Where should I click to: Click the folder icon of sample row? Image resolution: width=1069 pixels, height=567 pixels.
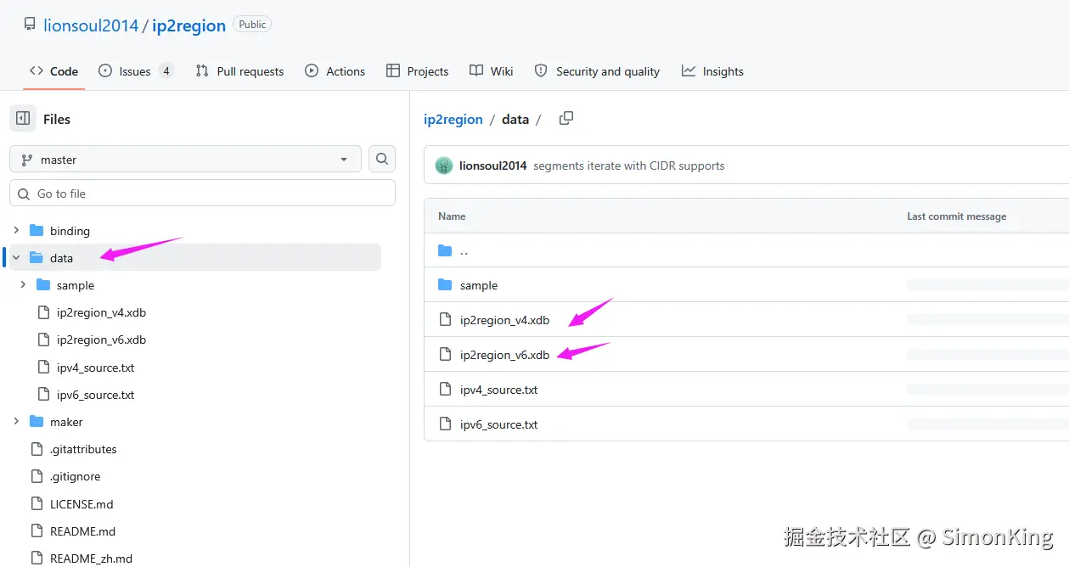tap(445, 285)
